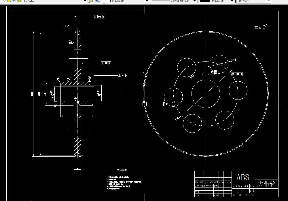The image size is (288, 201).
Task: Open the ByLayer lineweight dropdown arrow
Action: [232, 1]
